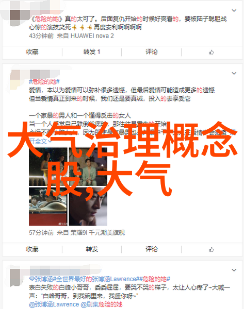244x309 pixels.
Task: Click 转发 on the second post
Action: (92, 249)
